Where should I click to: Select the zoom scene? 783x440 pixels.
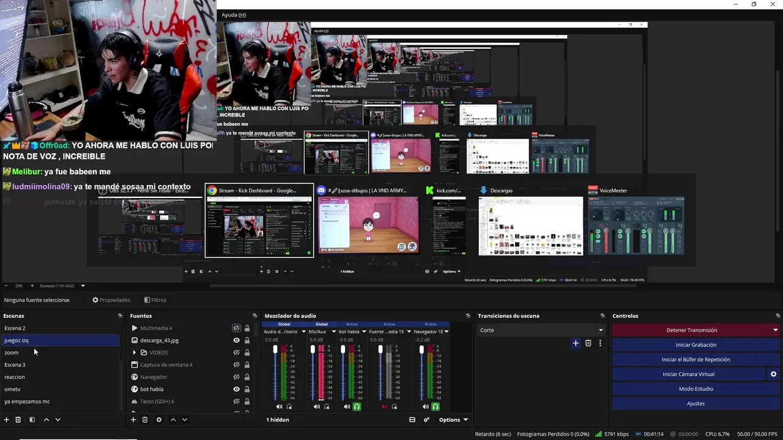pos(61,353)
